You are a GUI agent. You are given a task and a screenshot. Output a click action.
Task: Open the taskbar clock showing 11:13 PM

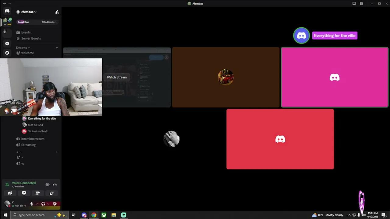pyautogui.click(x=373, y=215)
